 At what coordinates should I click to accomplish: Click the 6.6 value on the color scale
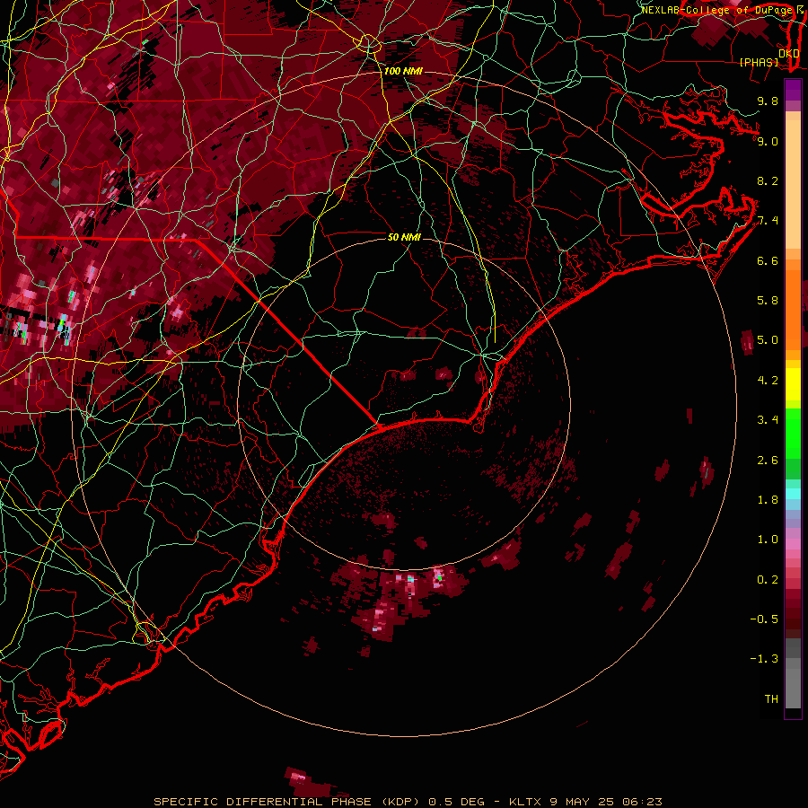point(768,260)
